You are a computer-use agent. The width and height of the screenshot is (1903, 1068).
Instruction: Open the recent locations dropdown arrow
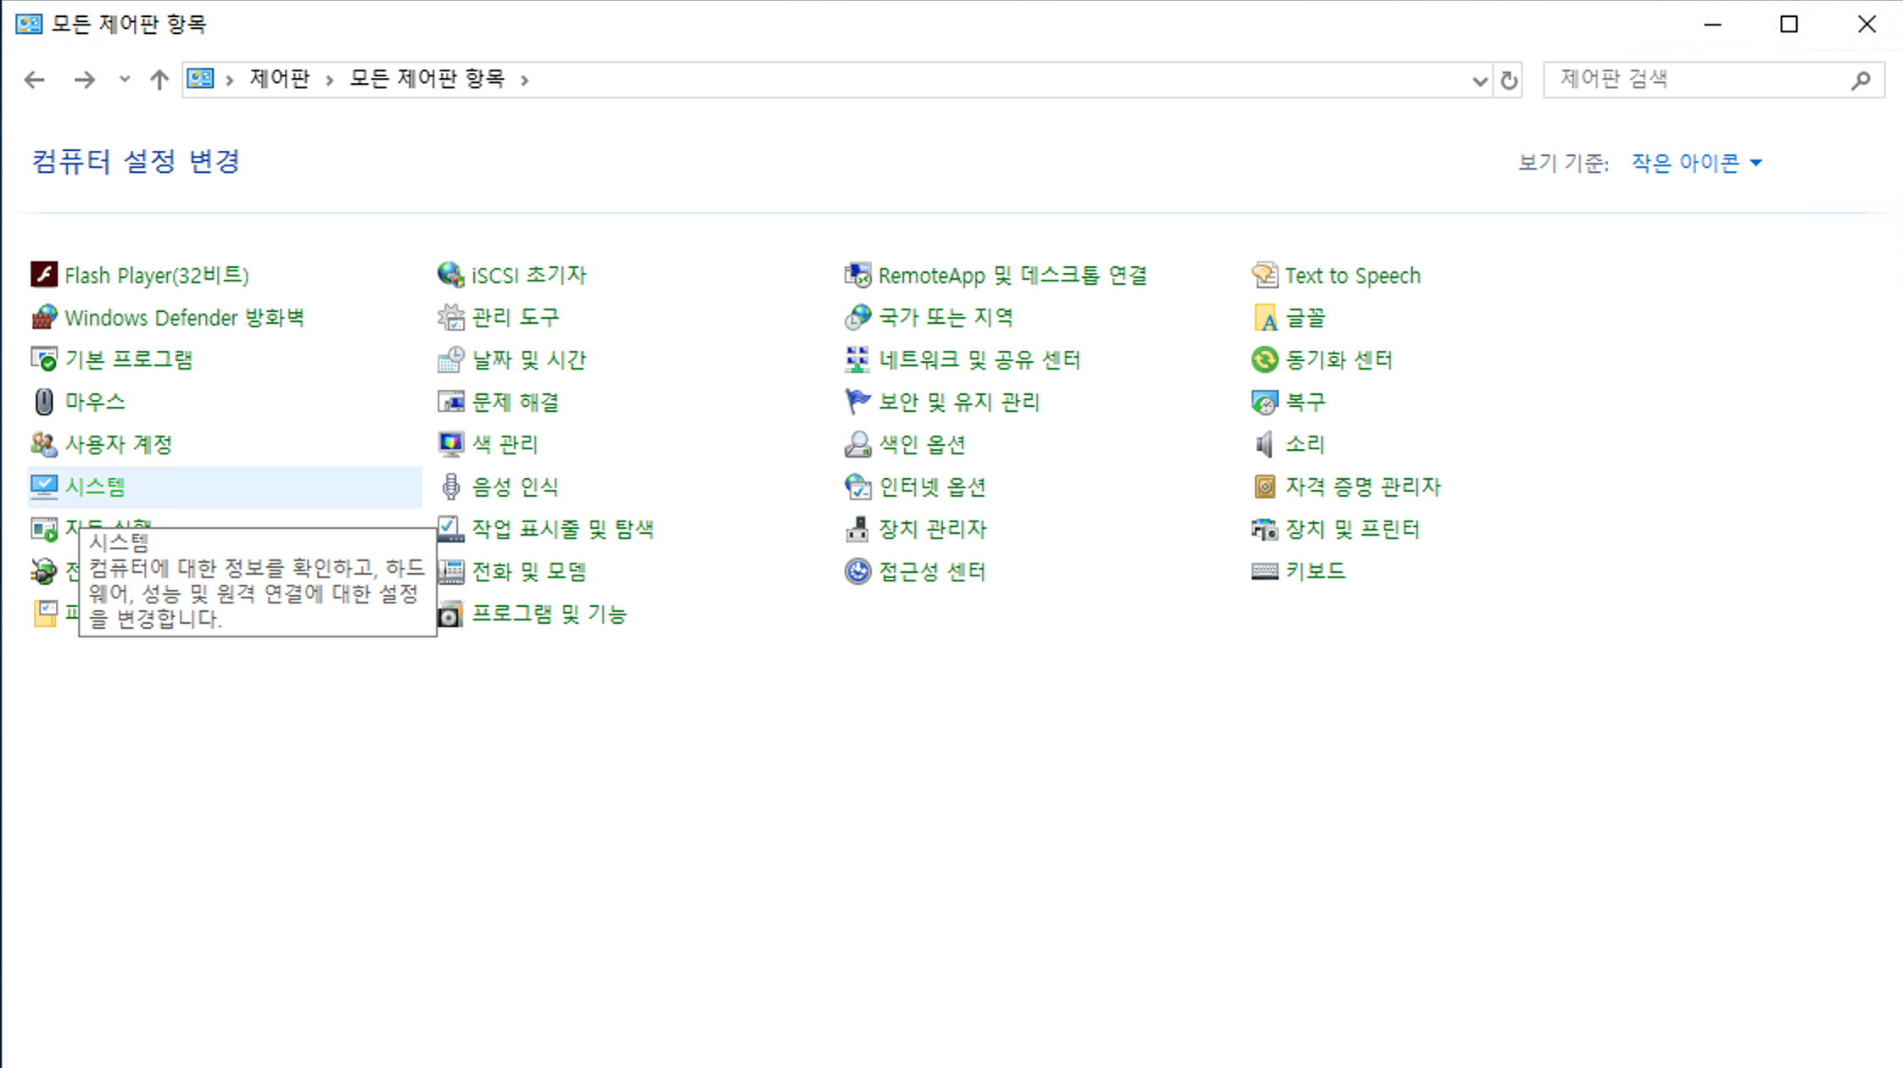[125, 80]
